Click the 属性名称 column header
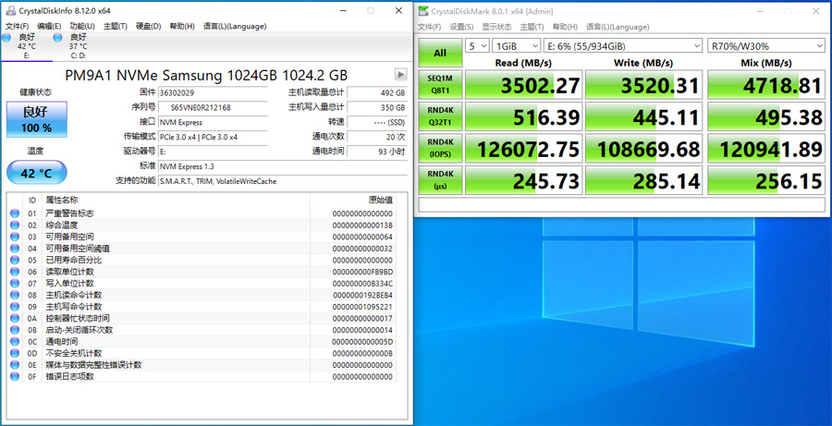Viewport: 832px width, 426px height. [176, 200]
